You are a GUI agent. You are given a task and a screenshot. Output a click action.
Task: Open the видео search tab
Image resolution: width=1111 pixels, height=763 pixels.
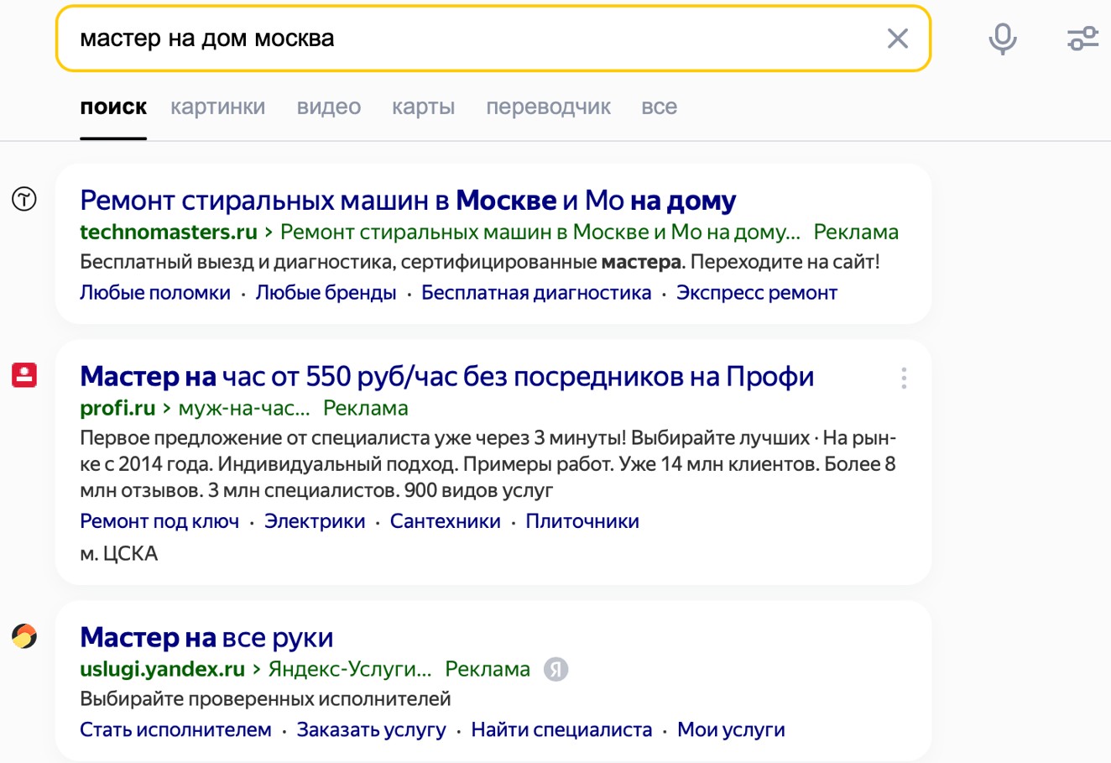point(329,107)
